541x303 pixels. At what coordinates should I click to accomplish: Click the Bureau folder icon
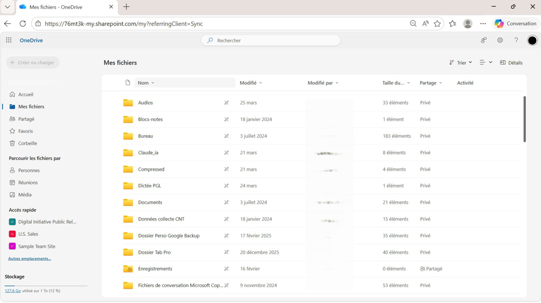pos(128,136)
